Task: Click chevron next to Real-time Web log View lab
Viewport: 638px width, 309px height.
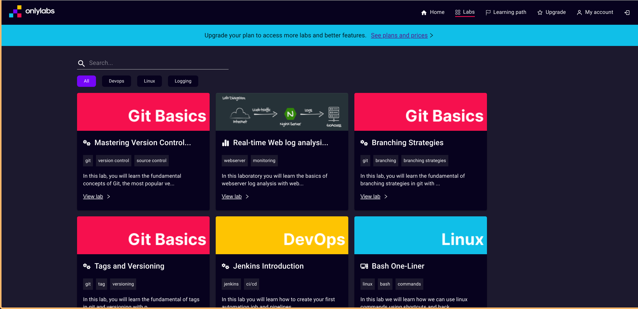Action: (247, 196)
